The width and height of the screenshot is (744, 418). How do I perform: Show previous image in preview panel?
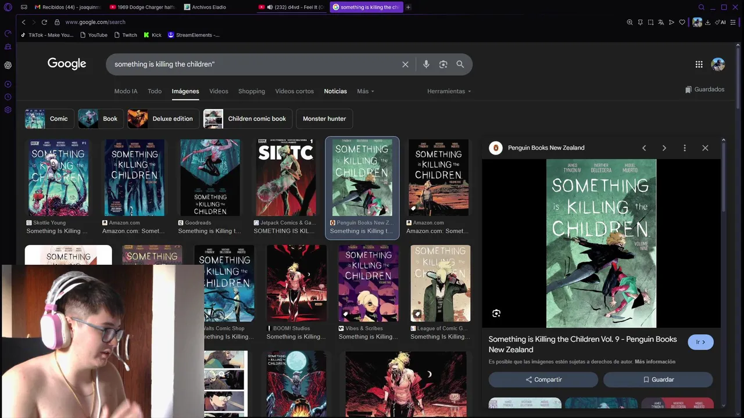(x=644, y=148)
